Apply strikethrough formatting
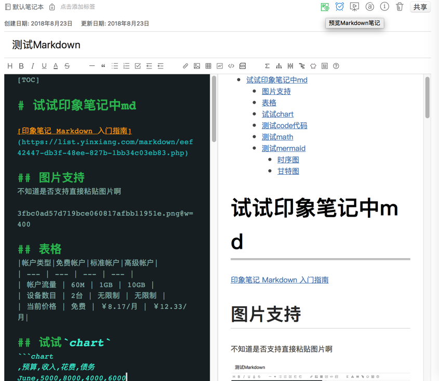The image size is (439, 381). 67,66
